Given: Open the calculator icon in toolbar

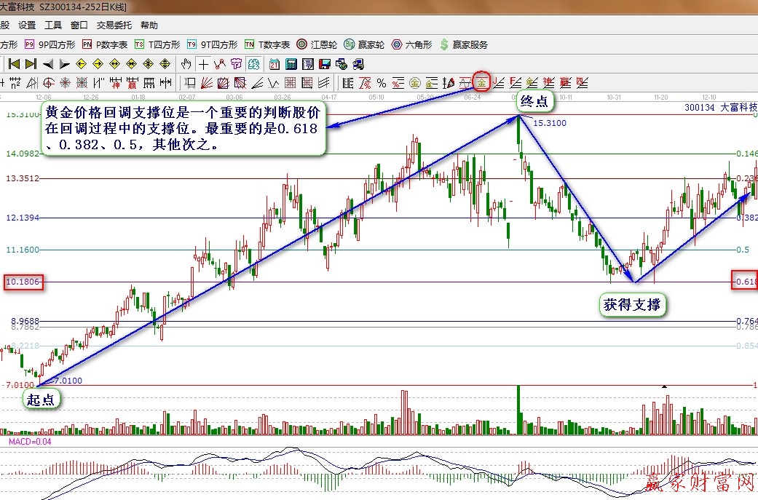Looking at the screenshot, I should (291, 63).
